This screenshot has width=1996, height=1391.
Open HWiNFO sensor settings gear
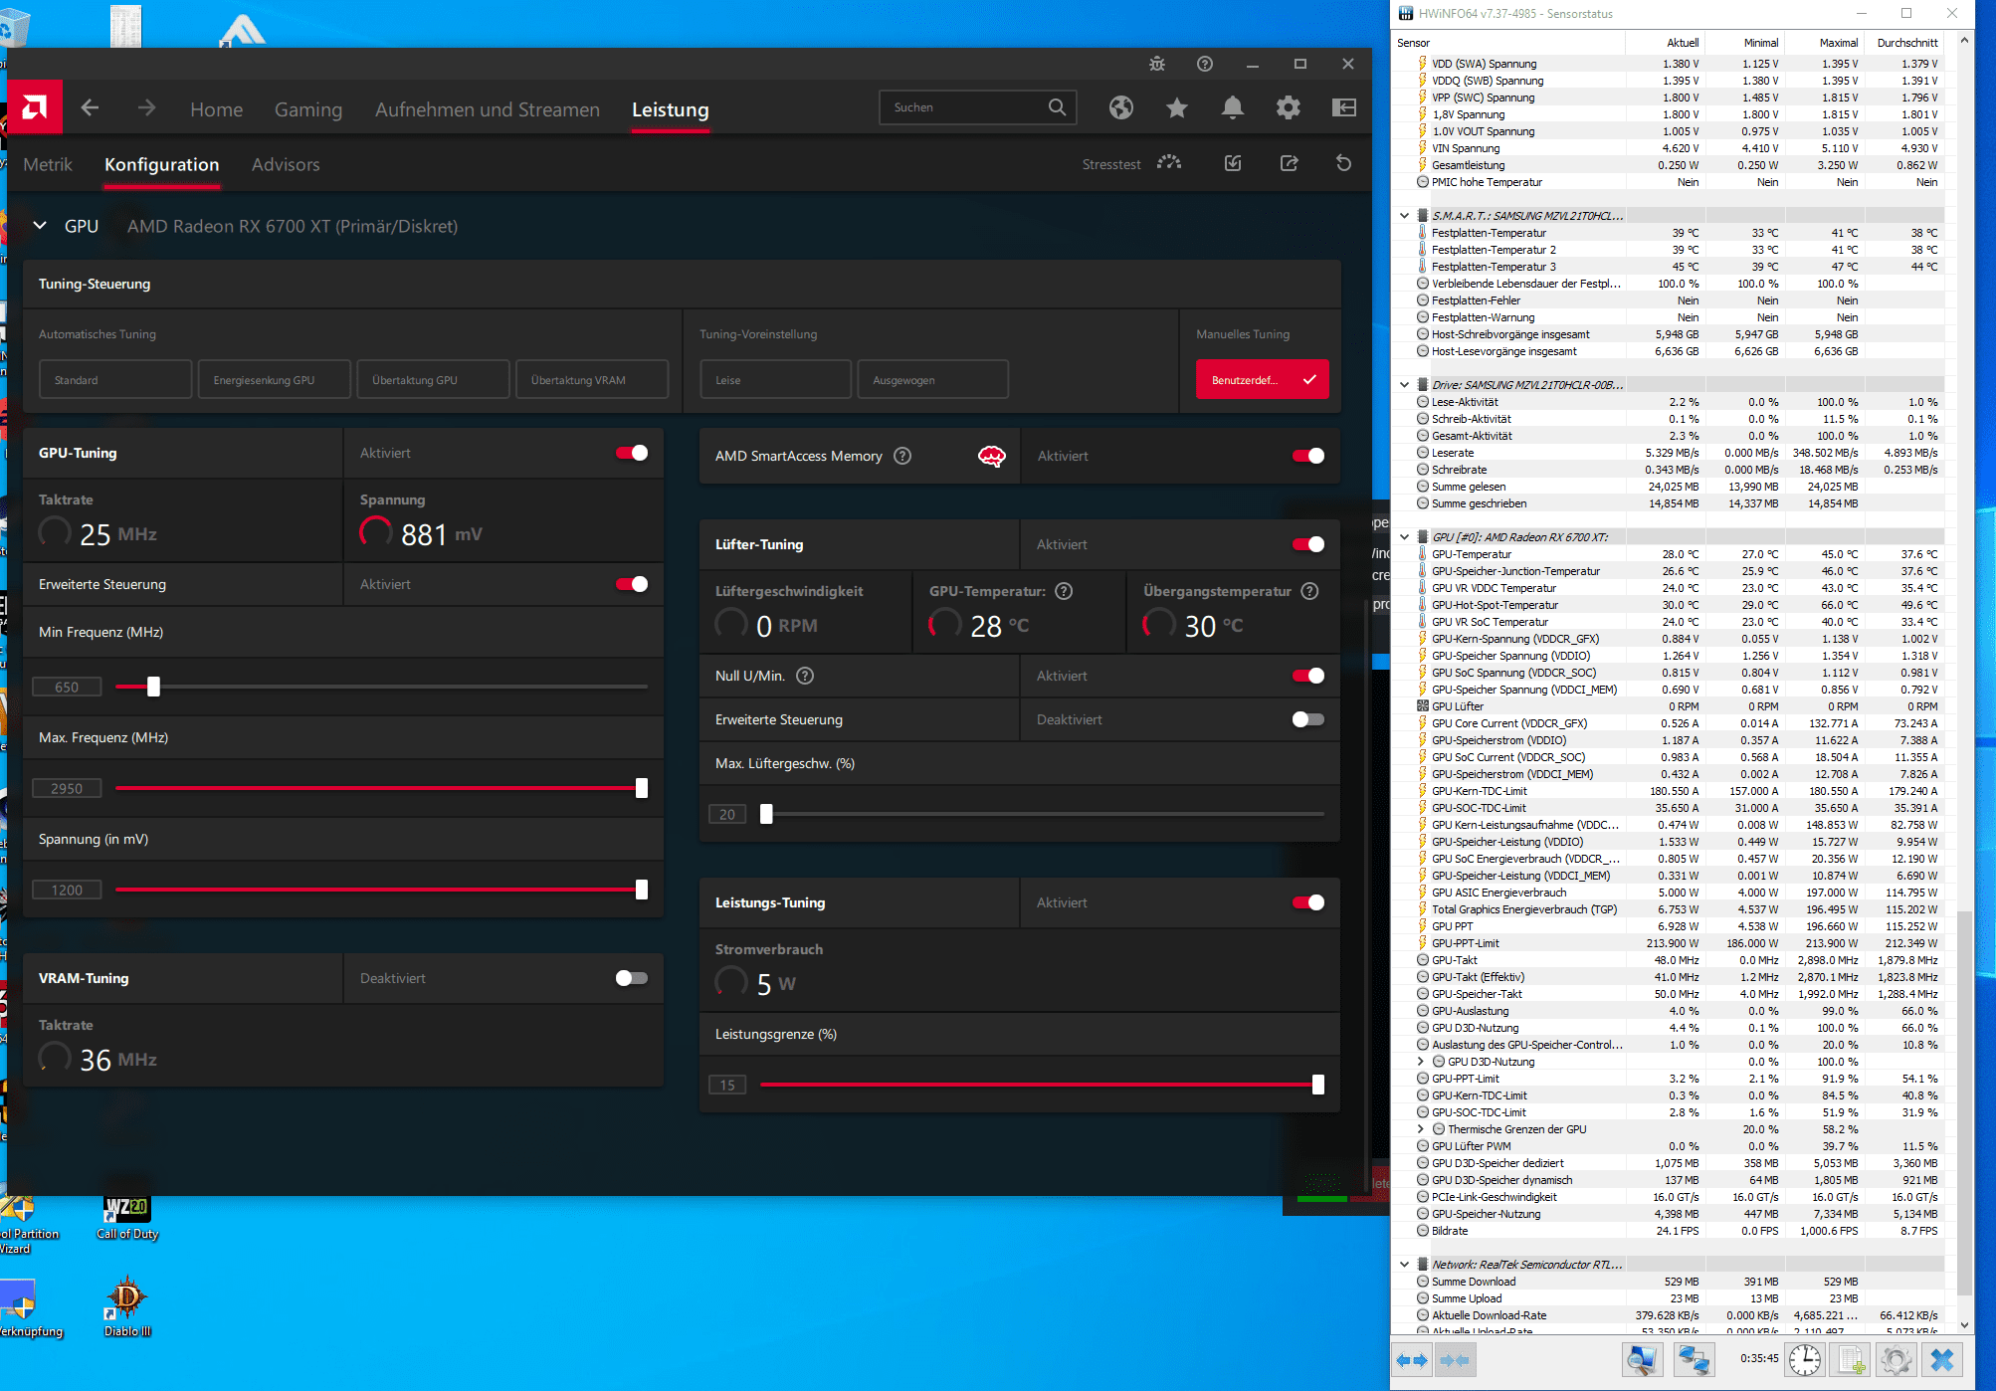(x=1896, y=1359)
